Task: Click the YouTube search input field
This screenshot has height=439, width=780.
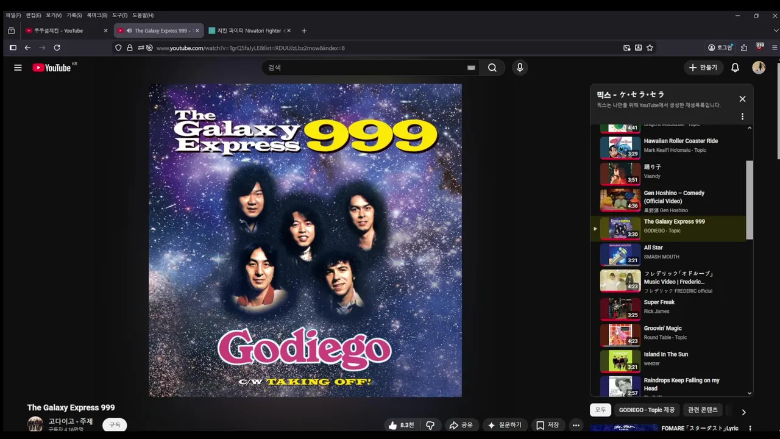Action: [x=366, y=68]
